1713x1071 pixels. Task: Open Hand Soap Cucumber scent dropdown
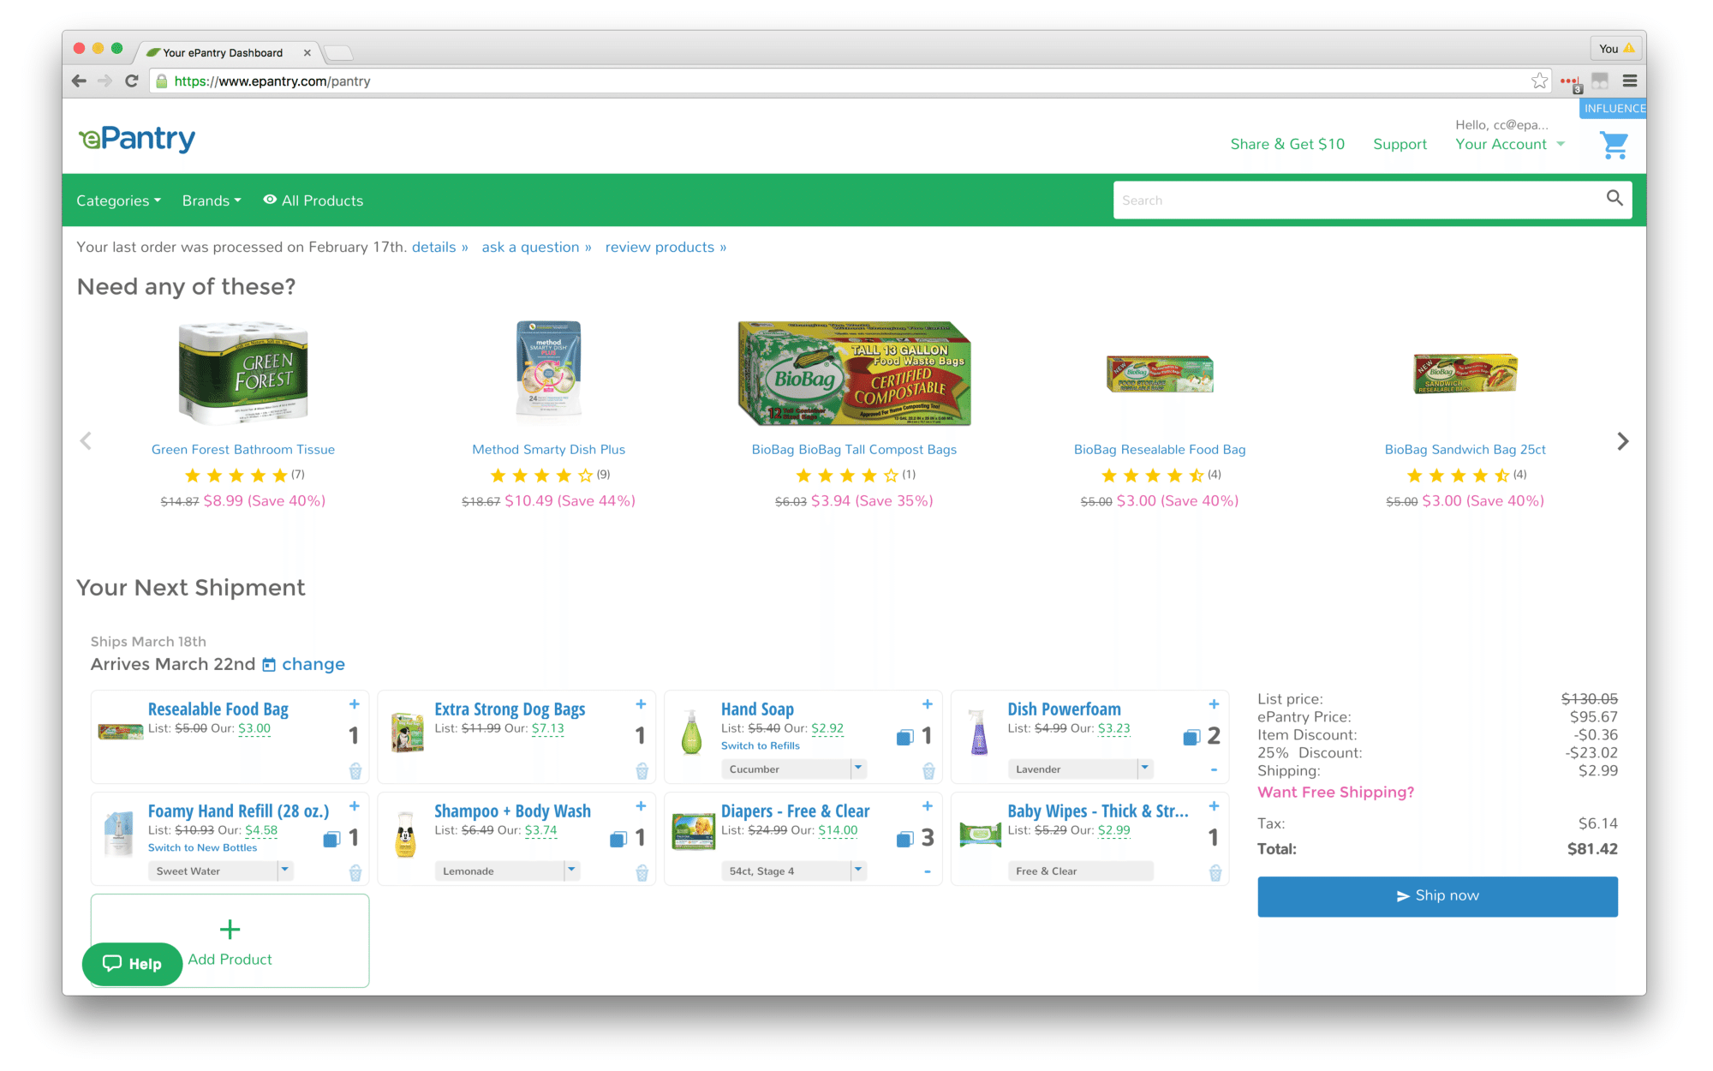pos(794,769)
